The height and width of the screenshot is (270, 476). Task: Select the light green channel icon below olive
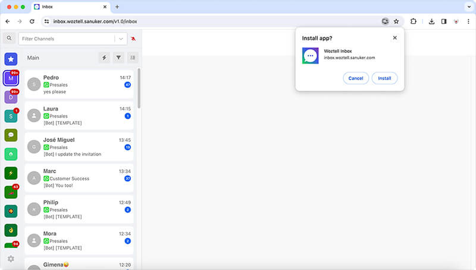[11, 154]
